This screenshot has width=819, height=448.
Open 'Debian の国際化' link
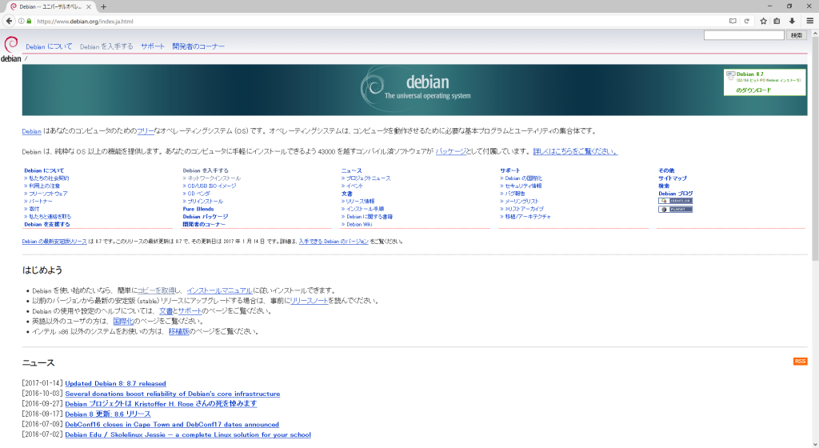point(523,178)
